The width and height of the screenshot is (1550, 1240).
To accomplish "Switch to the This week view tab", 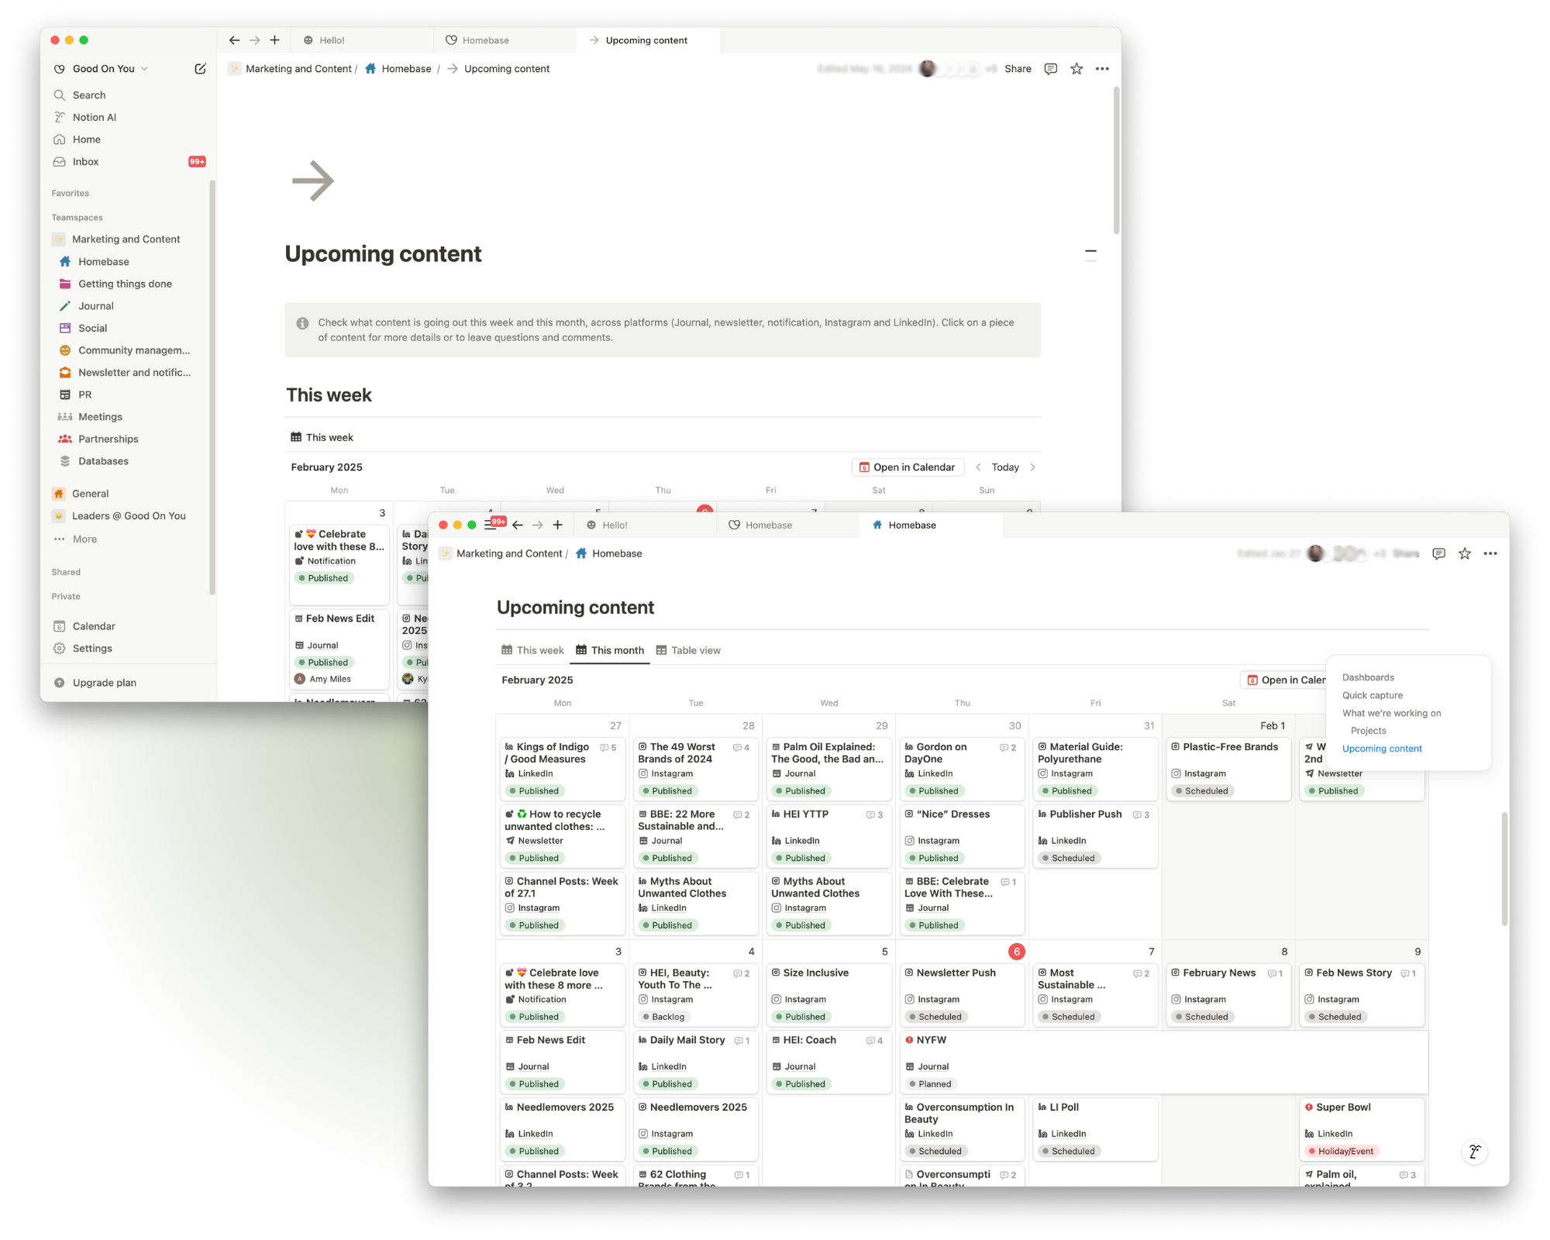I will 532,650.
